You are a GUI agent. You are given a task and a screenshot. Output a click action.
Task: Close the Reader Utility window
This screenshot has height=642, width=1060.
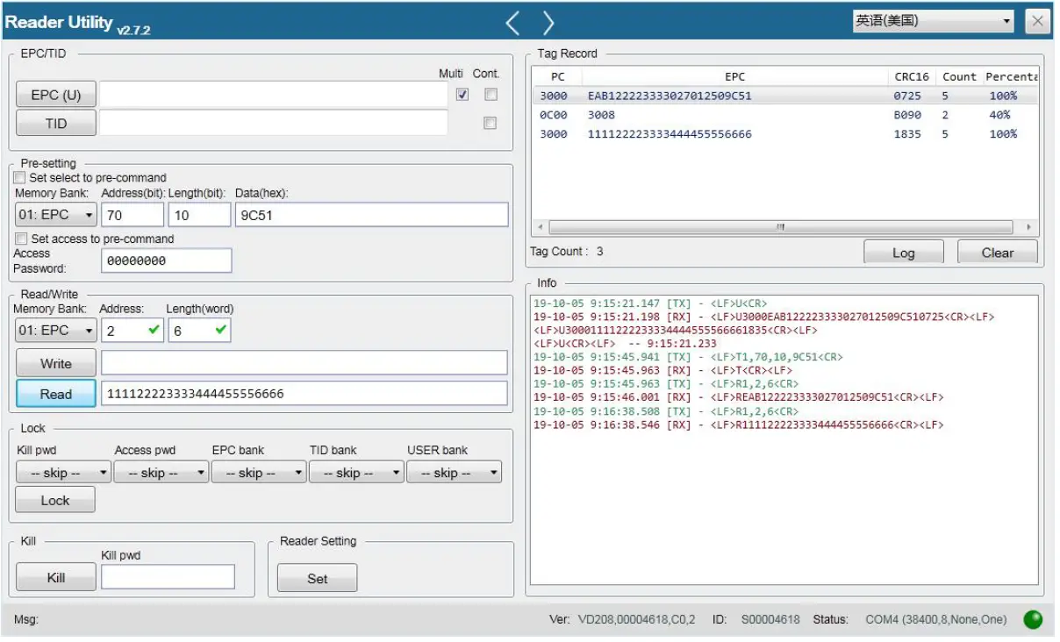pyautogui.click(x=1038, y=22)
